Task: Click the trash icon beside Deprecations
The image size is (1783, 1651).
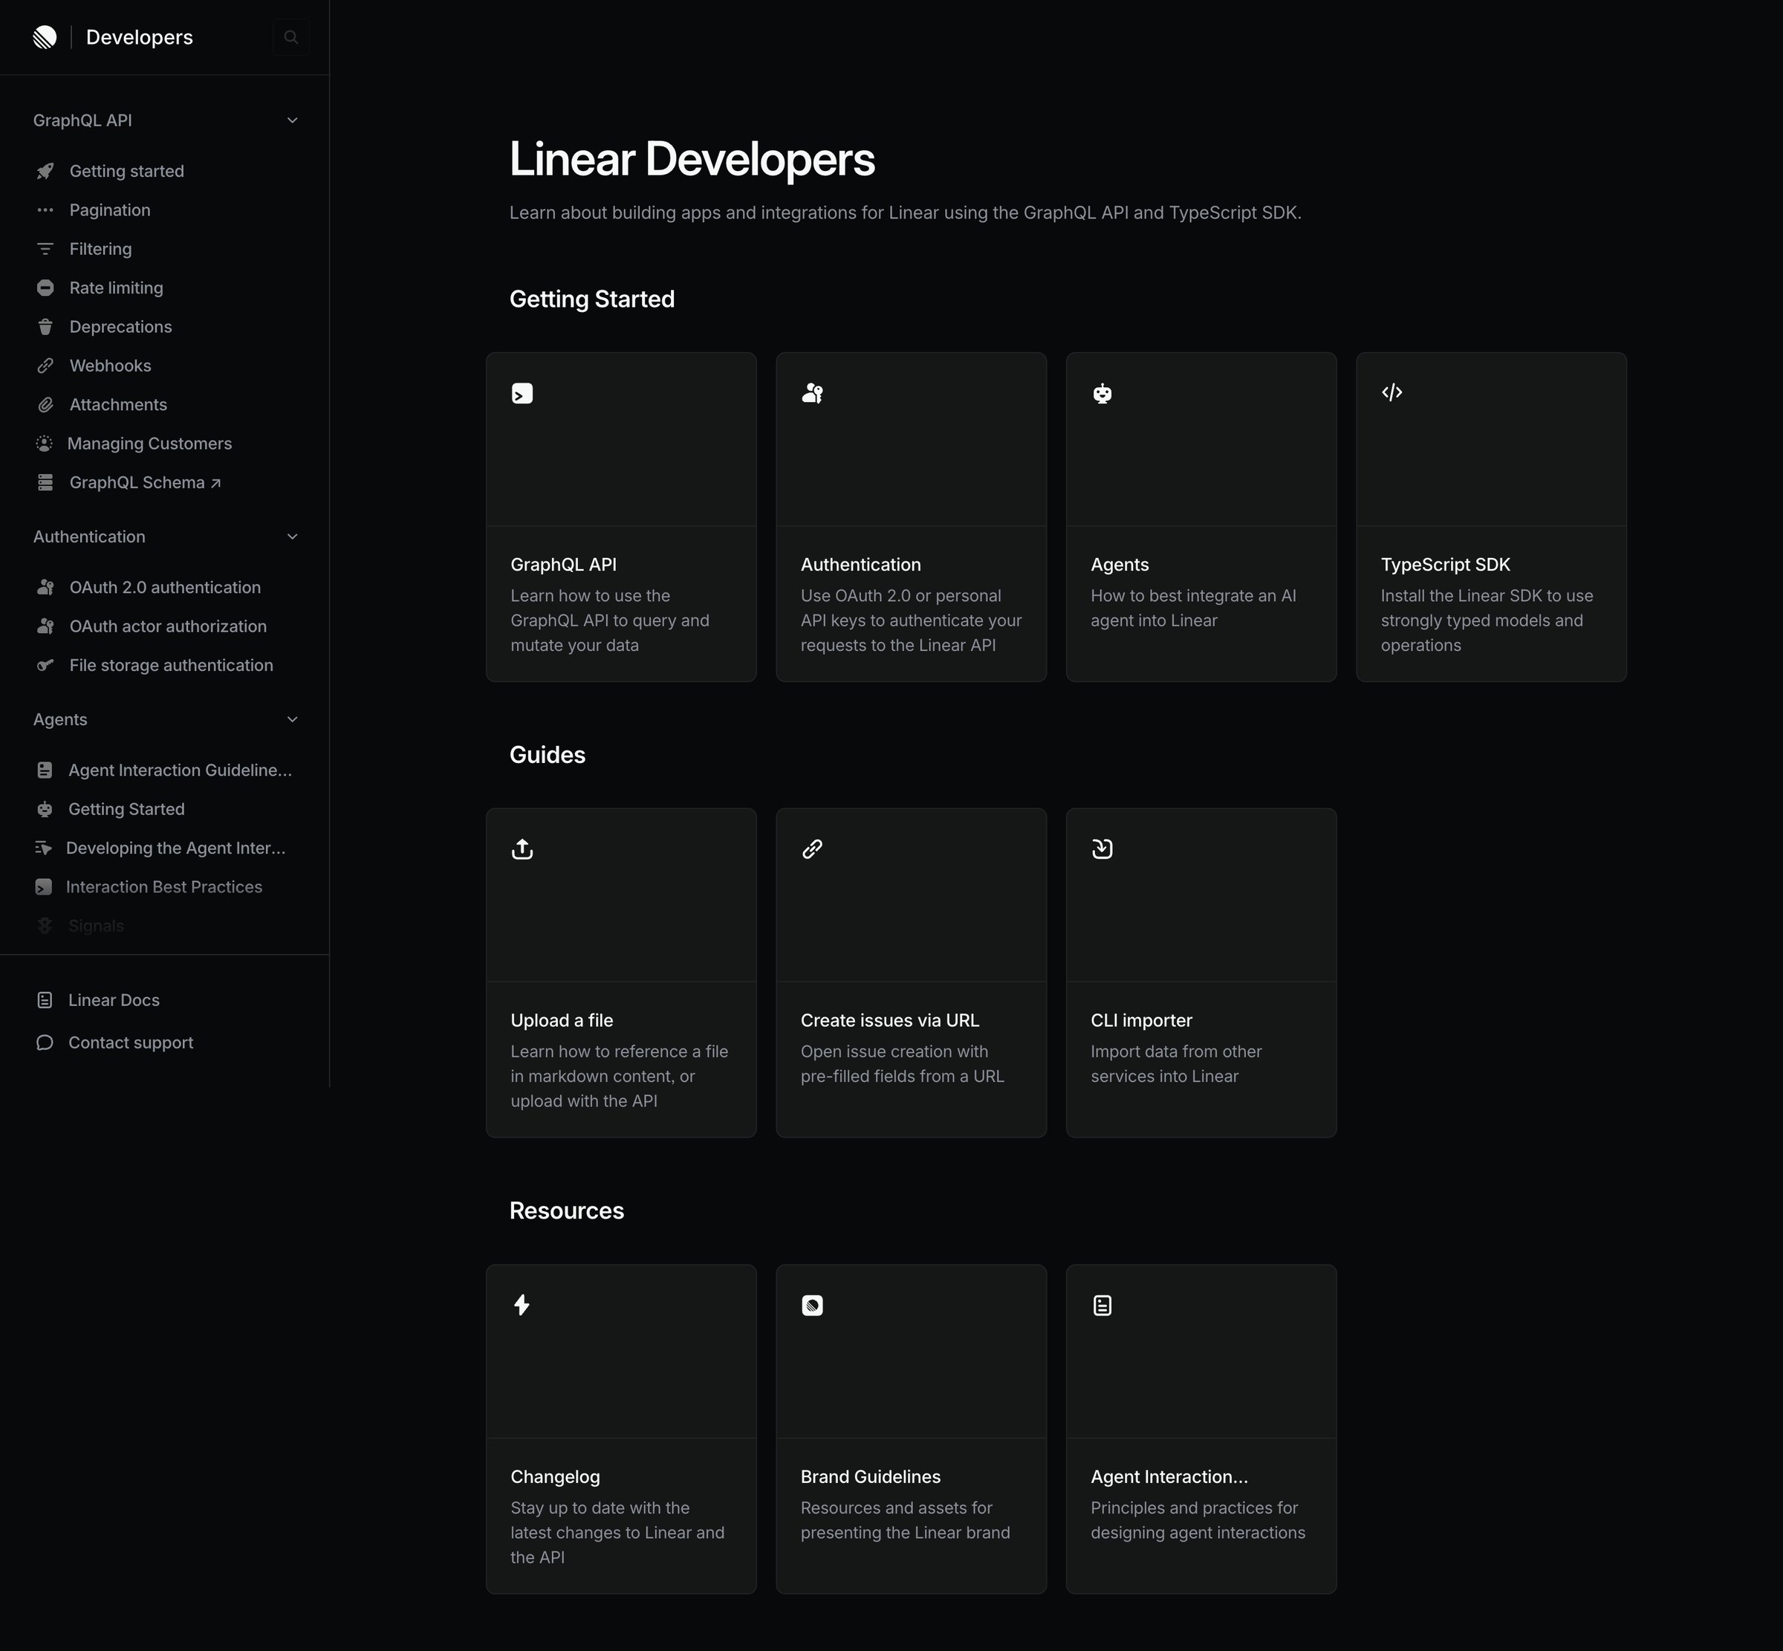Action: pyautogui.click(x=45, y=326)
